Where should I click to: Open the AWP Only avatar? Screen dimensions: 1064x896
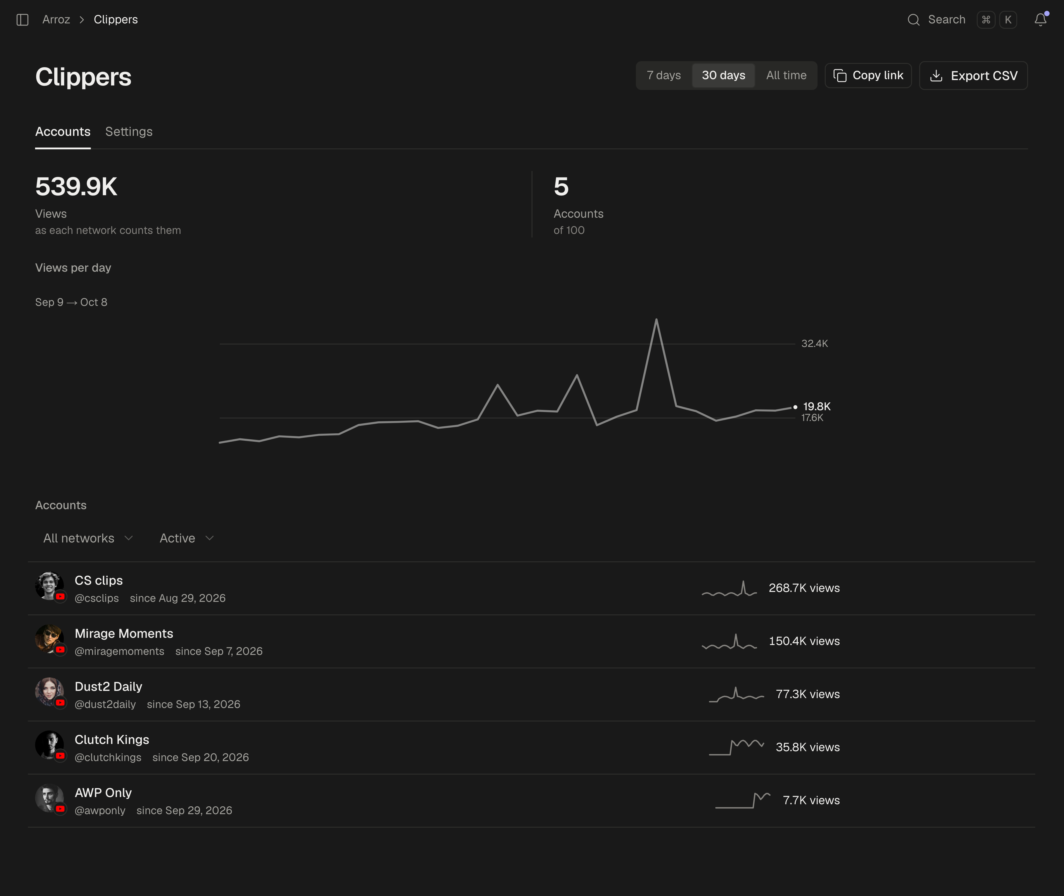pyautogui.click(x=49, y=798)
